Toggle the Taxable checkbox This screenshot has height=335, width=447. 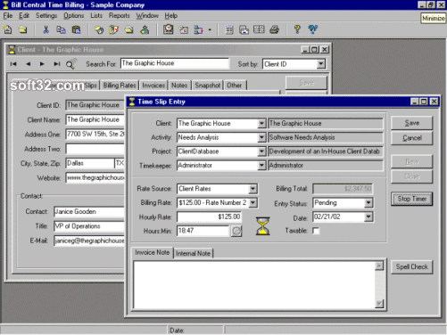click(316, 231)
